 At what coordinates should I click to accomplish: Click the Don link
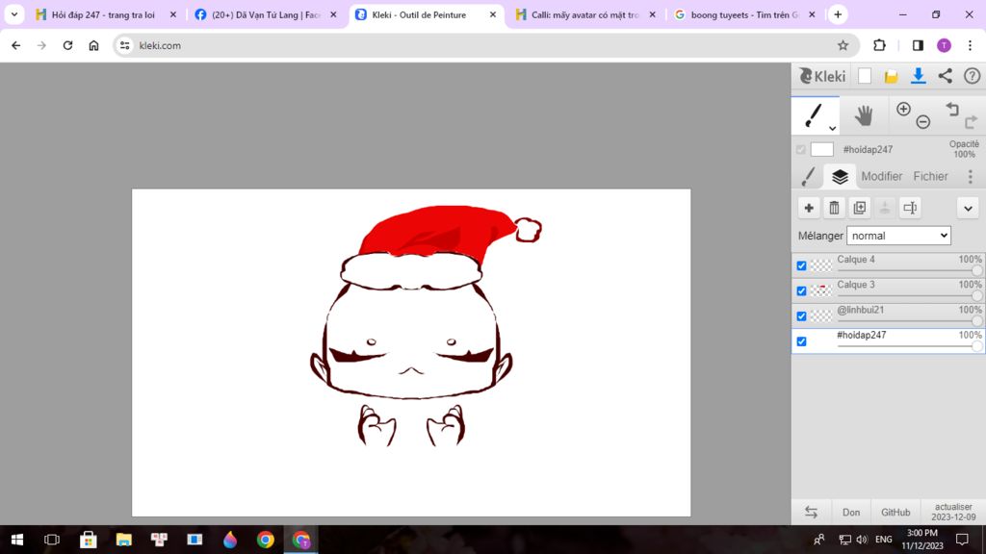click(851, 513)
